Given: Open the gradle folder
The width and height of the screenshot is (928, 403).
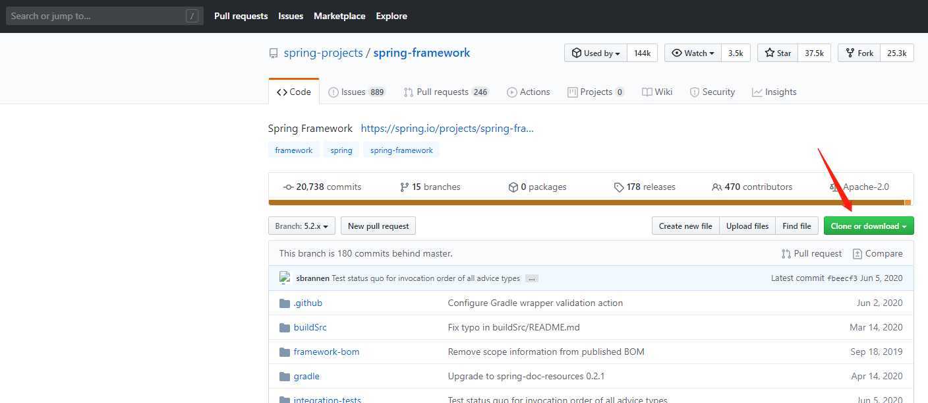Looking at the screenshot, I should coord(306,377).
